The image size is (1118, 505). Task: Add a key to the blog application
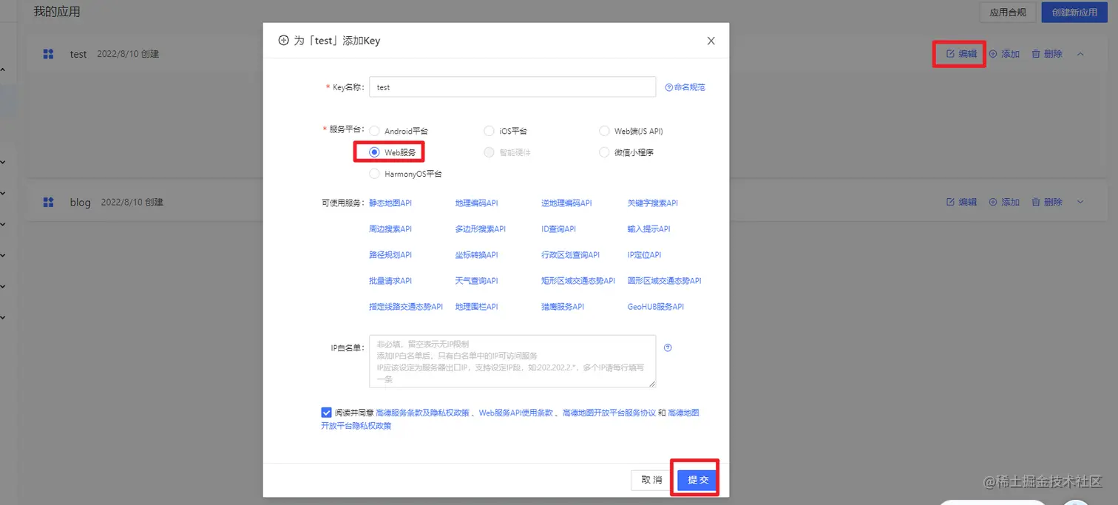[1004, 202]
